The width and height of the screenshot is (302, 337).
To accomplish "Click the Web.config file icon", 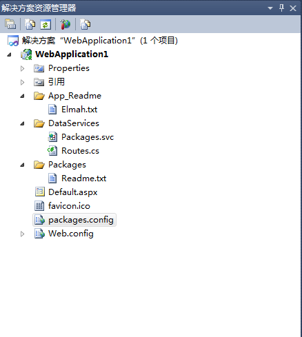I will click(x=39, y=234).
